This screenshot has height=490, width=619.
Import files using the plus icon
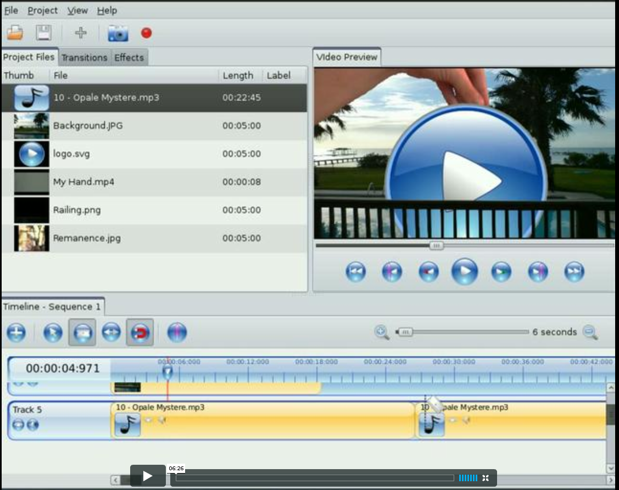(81, 33)
